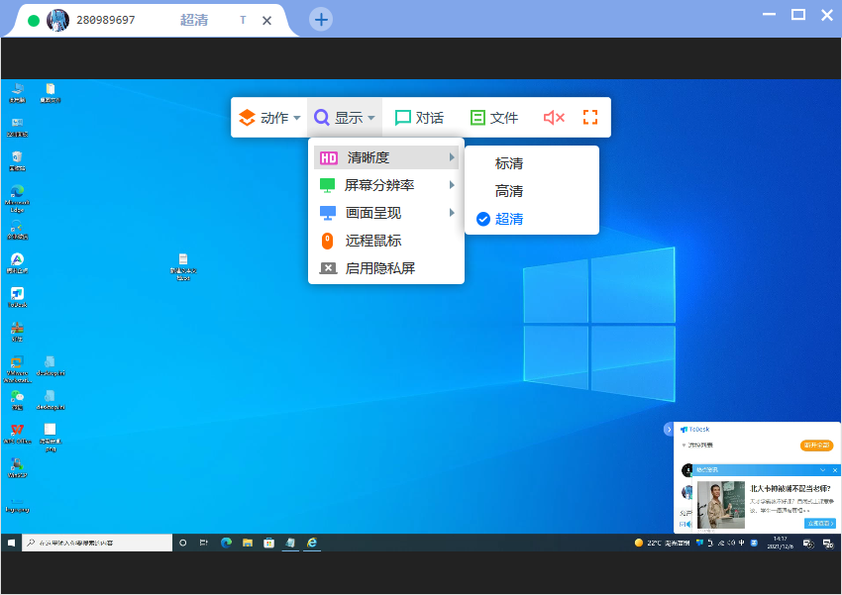Select the ToDesk desktop shortcut

[17, 297]
